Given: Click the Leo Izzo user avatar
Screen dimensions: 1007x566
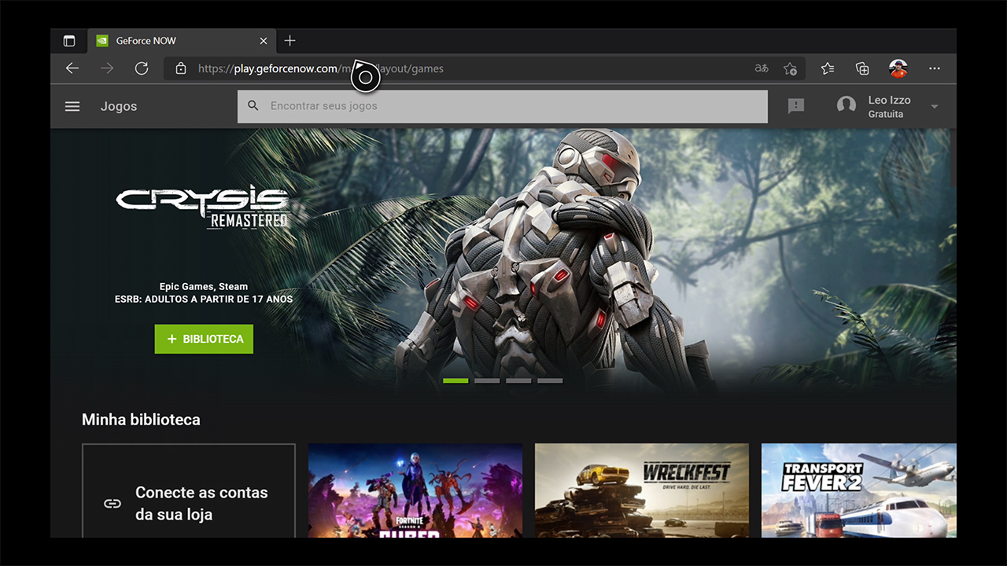Looking at the screenshot, I should tap(847, 105).
